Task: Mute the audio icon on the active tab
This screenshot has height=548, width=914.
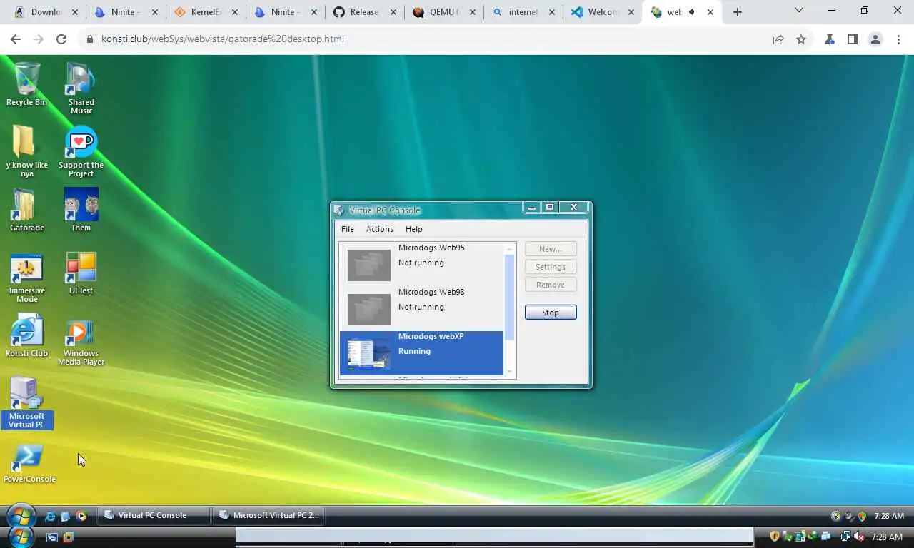Action: click(x=692, y=12)
